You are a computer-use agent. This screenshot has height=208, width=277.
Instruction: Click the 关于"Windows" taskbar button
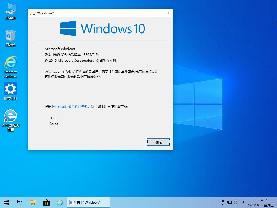click(x=88, y=202)
